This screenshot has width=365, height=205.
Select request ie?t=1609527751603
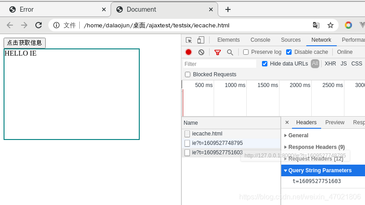click(x=231, y=153)
